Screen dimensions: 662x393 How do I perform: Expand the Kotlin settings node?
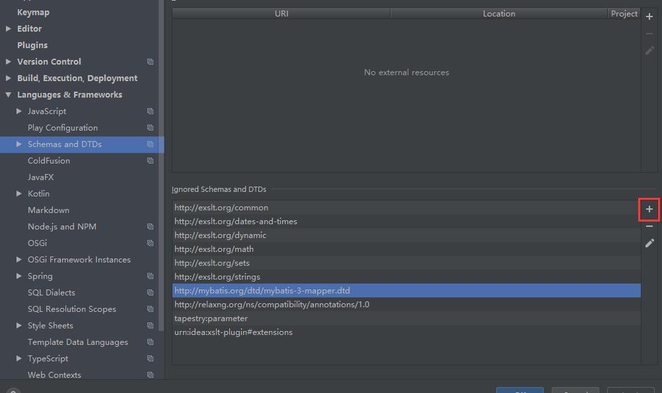pyautogui.click(x=18, y=194)
